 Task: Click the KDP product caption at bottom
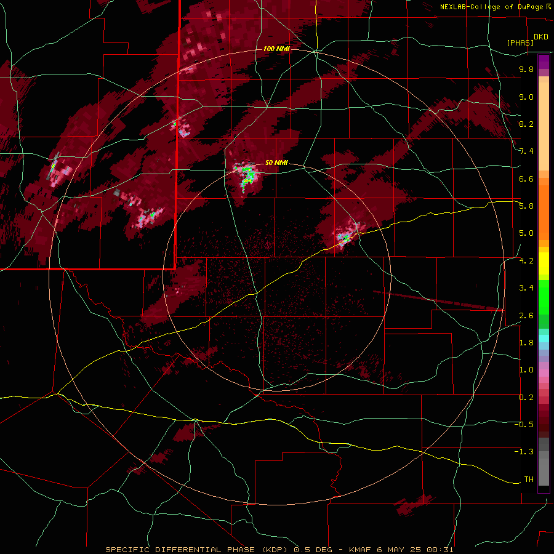click(x=279, y=550)
